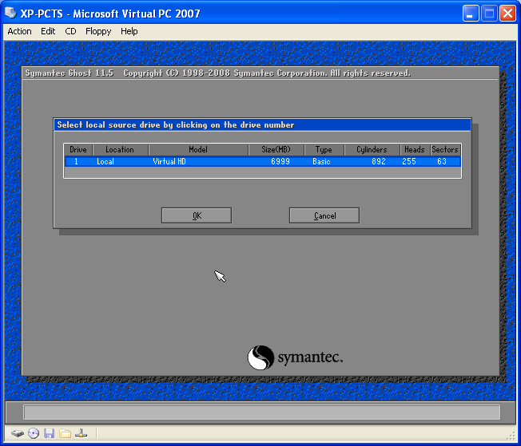Close the Virtual PC window

[507, 14]
